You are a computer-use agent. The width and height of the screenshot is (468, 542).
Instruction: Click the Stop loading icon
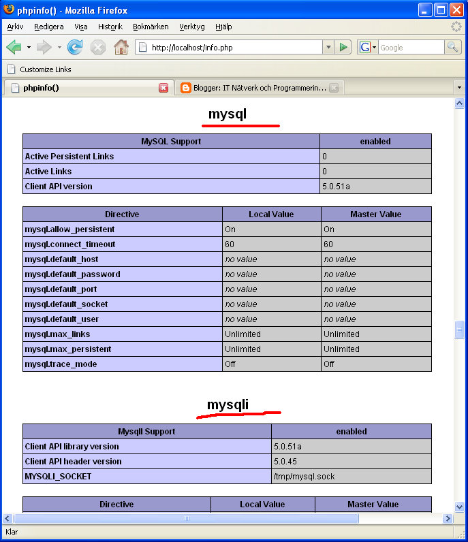pyautogui.click(x=98, y=48)
